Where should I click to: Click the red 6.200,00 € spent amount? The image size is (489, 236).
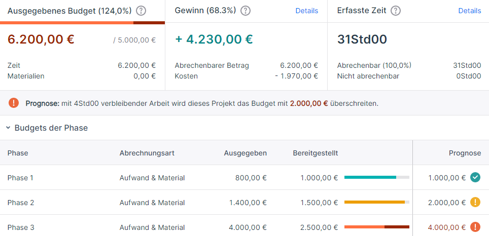click(x=41, y=40)
